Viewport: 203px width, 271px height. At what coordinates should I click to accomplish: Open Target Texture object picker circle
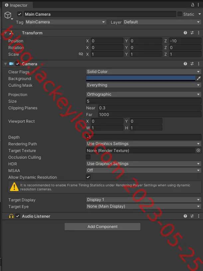[x=198, y=151]
